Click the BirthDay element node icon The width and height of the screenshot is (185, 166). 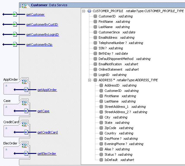pyautogui.click(x=95, y=53)
